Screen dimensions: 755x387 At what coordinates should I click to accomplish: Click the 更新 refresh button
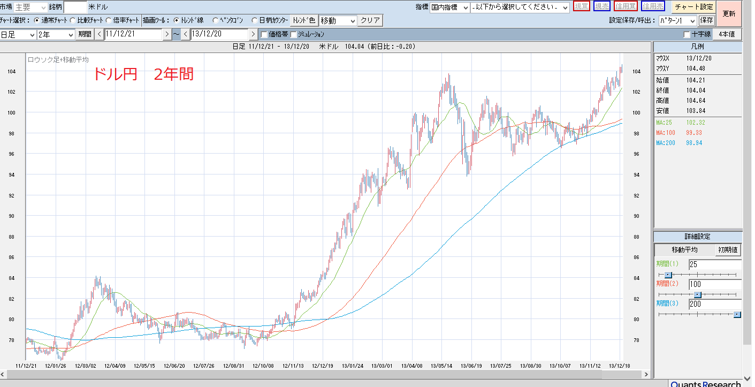point(729,14)
